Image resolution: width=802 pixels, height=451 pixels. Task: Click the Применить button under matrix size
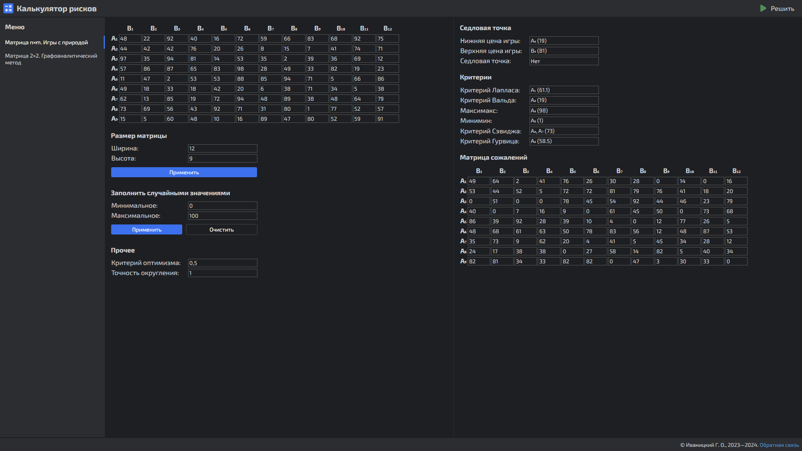click(x=184, y=172)
